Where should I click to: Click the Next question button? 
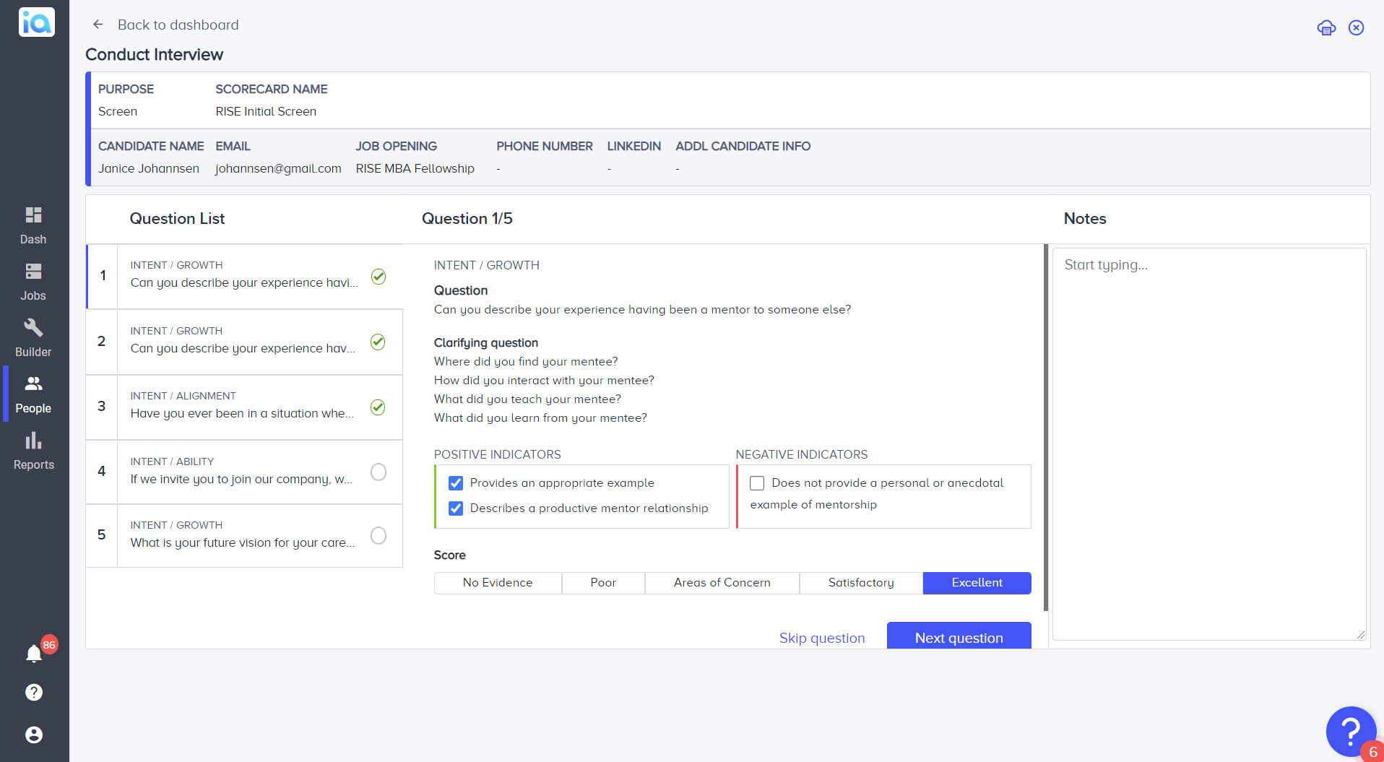pos(959,636)
